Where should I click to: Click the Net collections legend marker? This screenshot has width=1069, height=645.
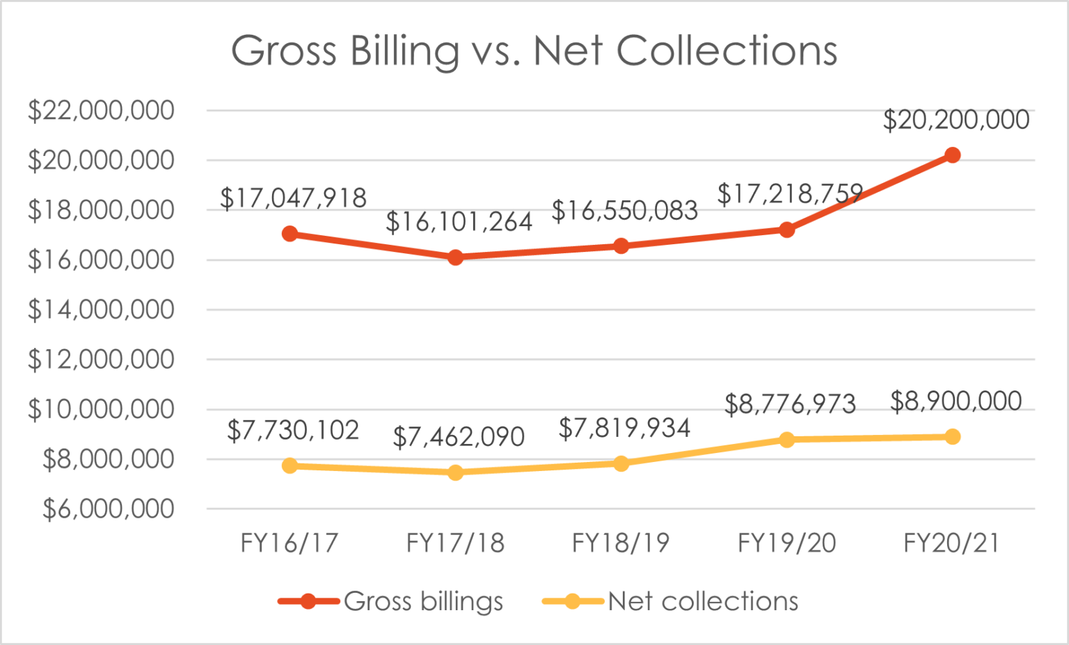(572, 601)
